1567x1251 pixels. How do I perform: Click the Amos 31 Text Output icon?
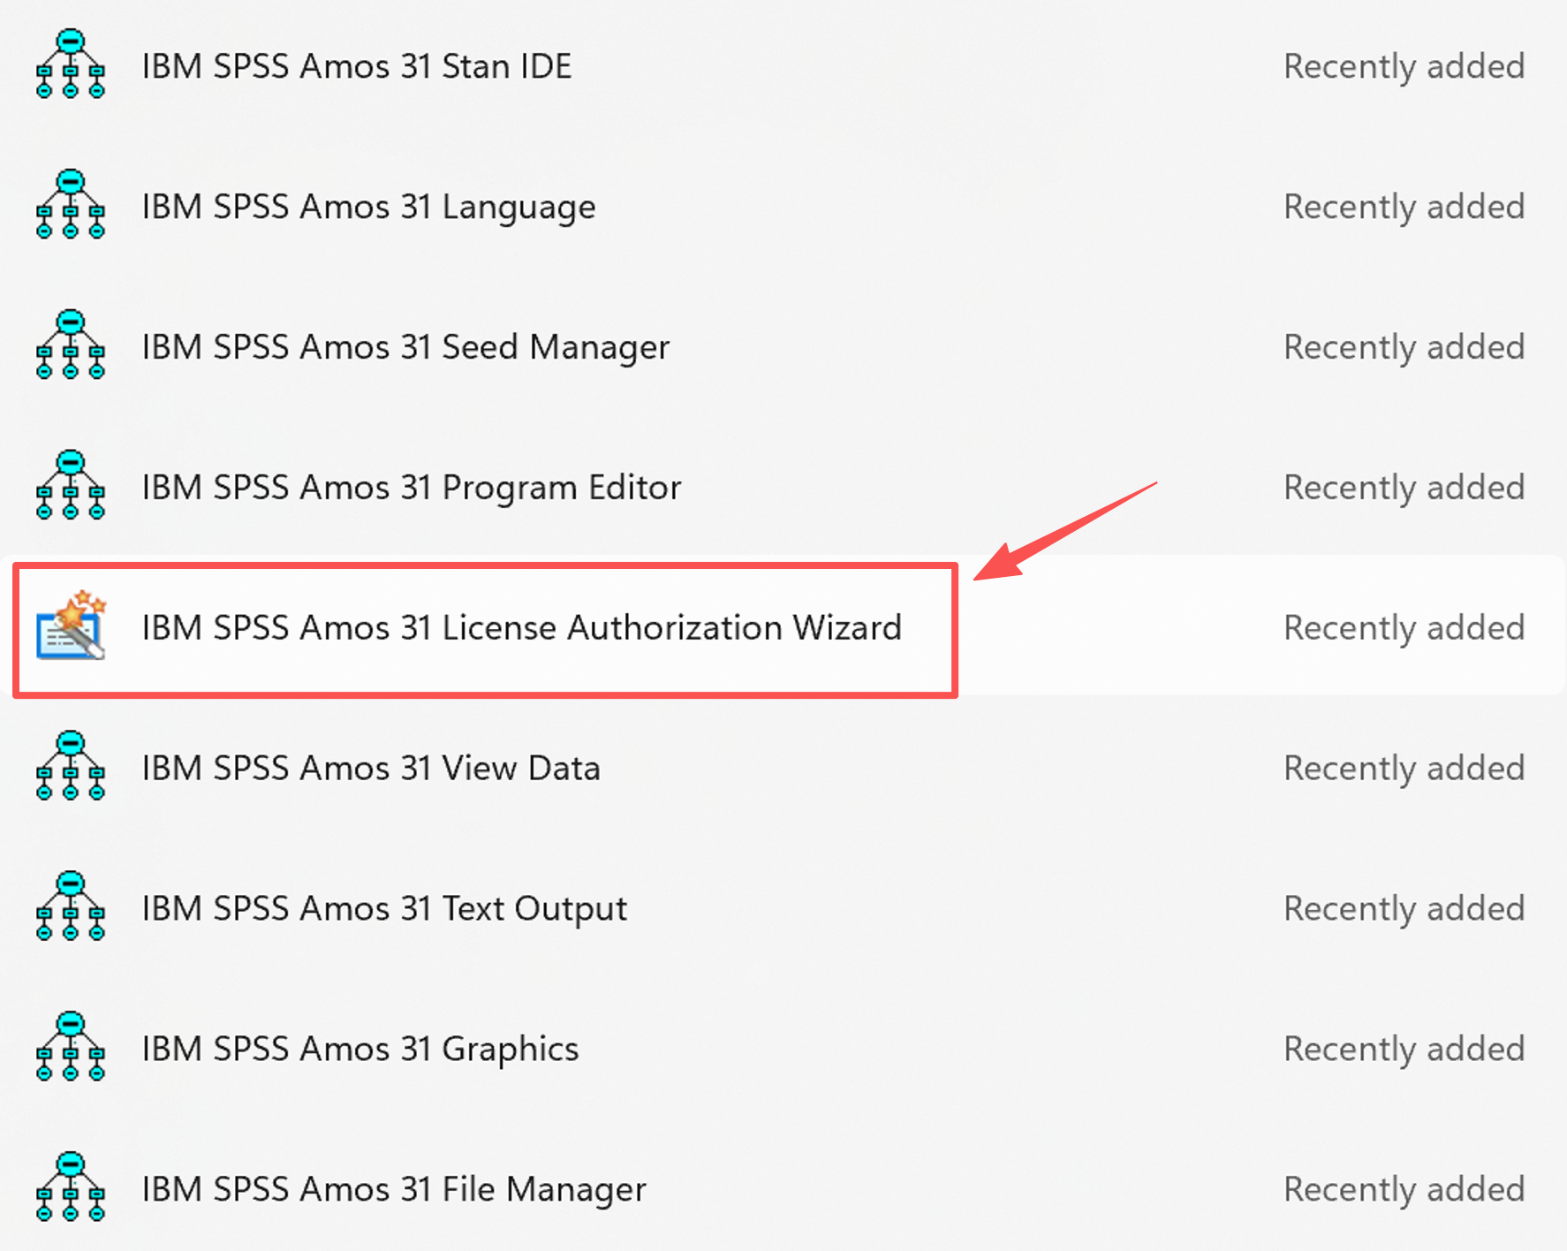(71, 906)
